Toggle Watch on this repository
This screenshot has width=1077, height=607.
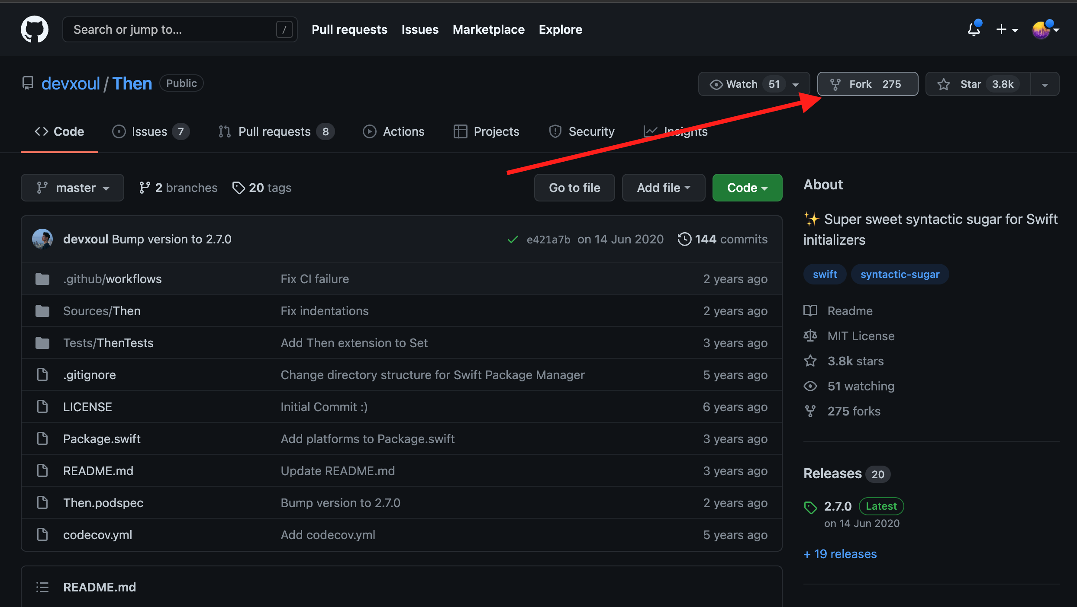tap(742, 84)
